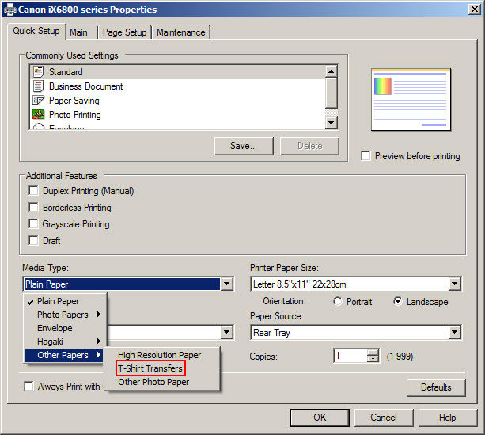This screenshot has width=485, height=435.
Task: Select the Paper Saving icon
Action: point(38,101)
